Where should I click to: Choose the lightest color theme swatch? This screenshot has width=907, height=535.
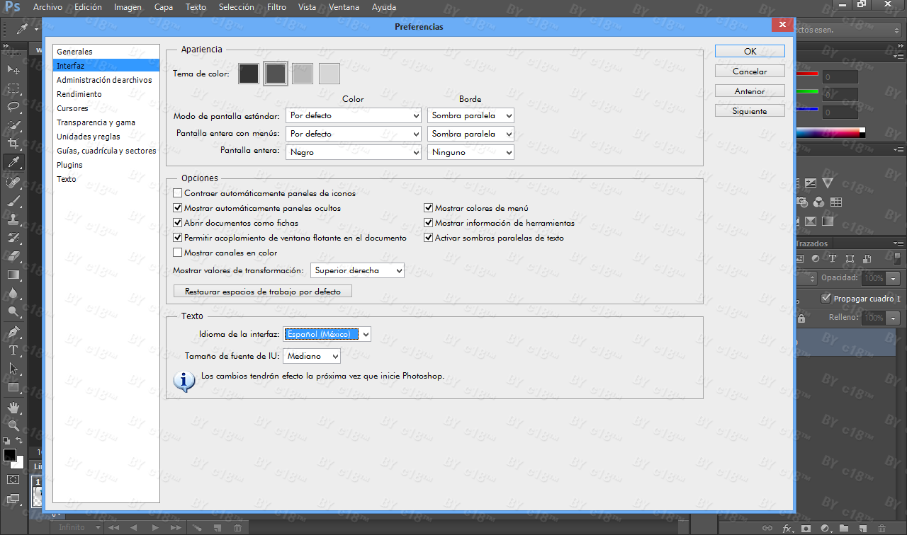click(x=329, y=74)
